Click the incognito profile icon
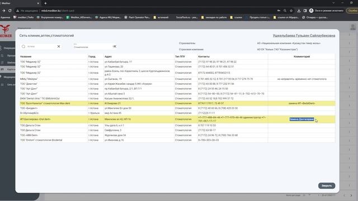Viewport: 358px width, 201px height. point(311,11)
